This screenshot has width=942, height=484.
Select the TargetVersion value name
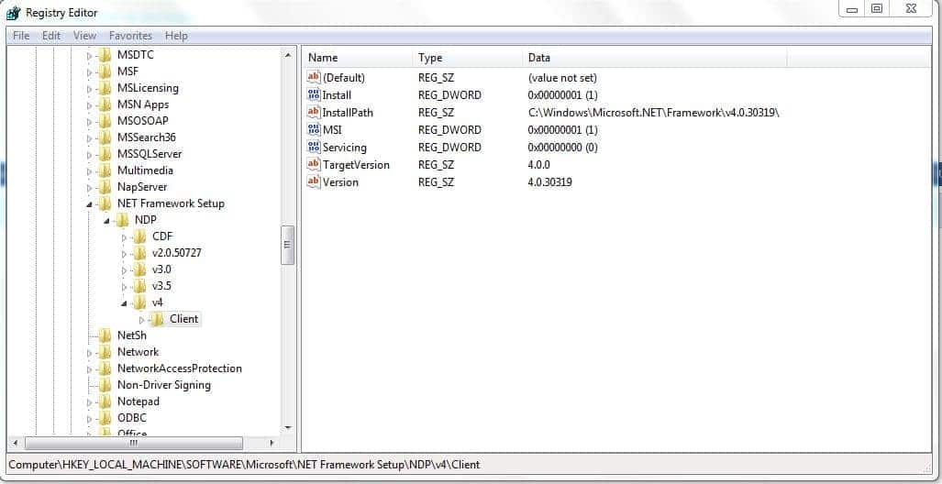pyautogui.click(x=356, y=164)
